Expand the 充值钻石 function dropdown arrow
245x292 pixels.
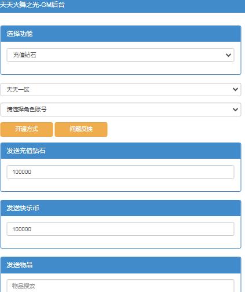coord(228,55)
